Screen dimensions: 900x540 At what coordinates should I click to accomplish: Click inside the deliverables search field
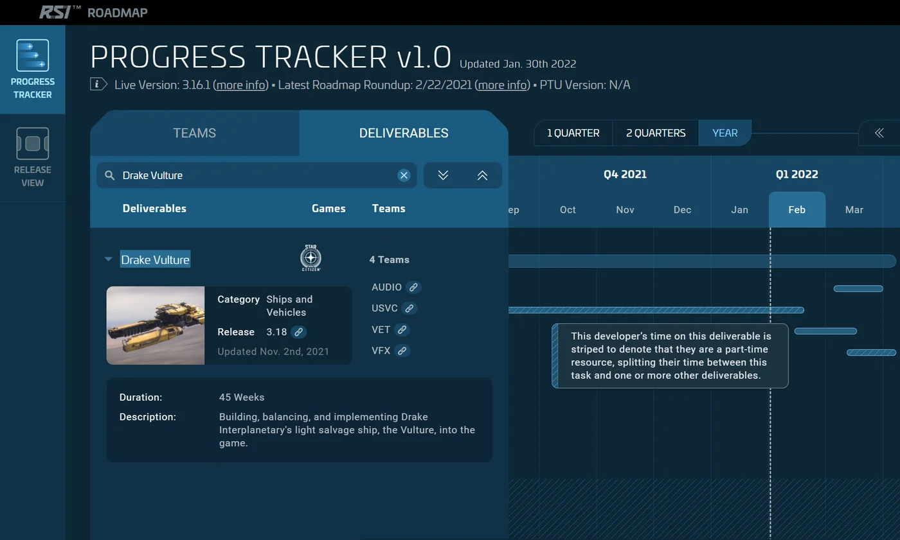coord(257,175)
